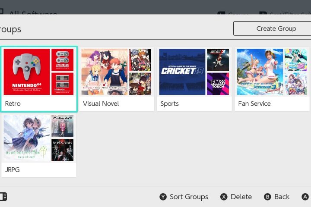Viewport: 311px width, 207px height.
Task: Click the Super Nintendo small thumbnail
Action: tap(62, 60)
